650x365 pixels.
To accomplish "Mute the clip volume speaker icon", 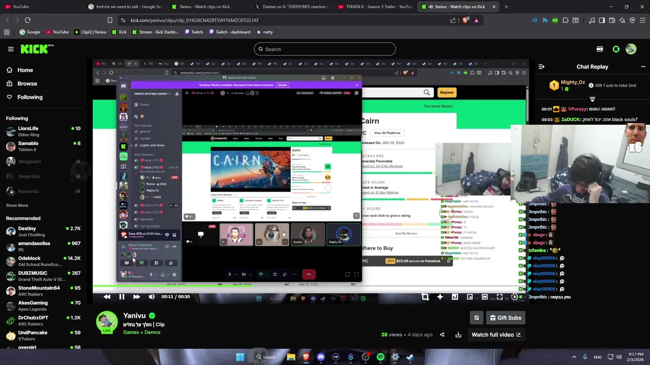I will [151, 297].
